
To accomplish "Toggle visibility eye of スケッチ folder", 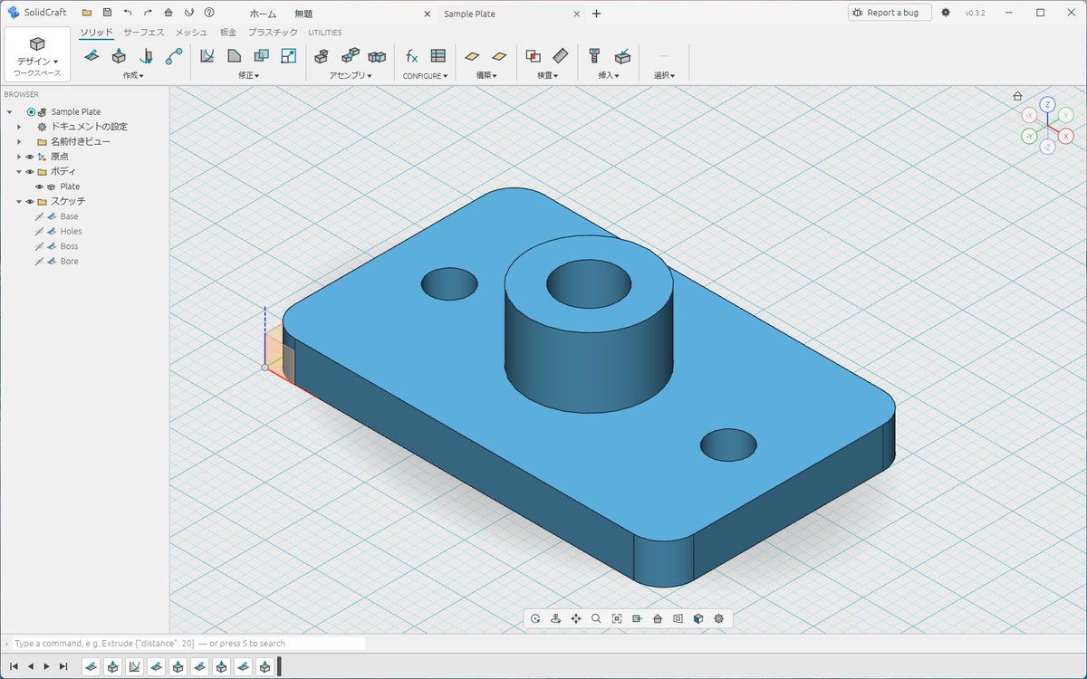I will coord(30,202).
